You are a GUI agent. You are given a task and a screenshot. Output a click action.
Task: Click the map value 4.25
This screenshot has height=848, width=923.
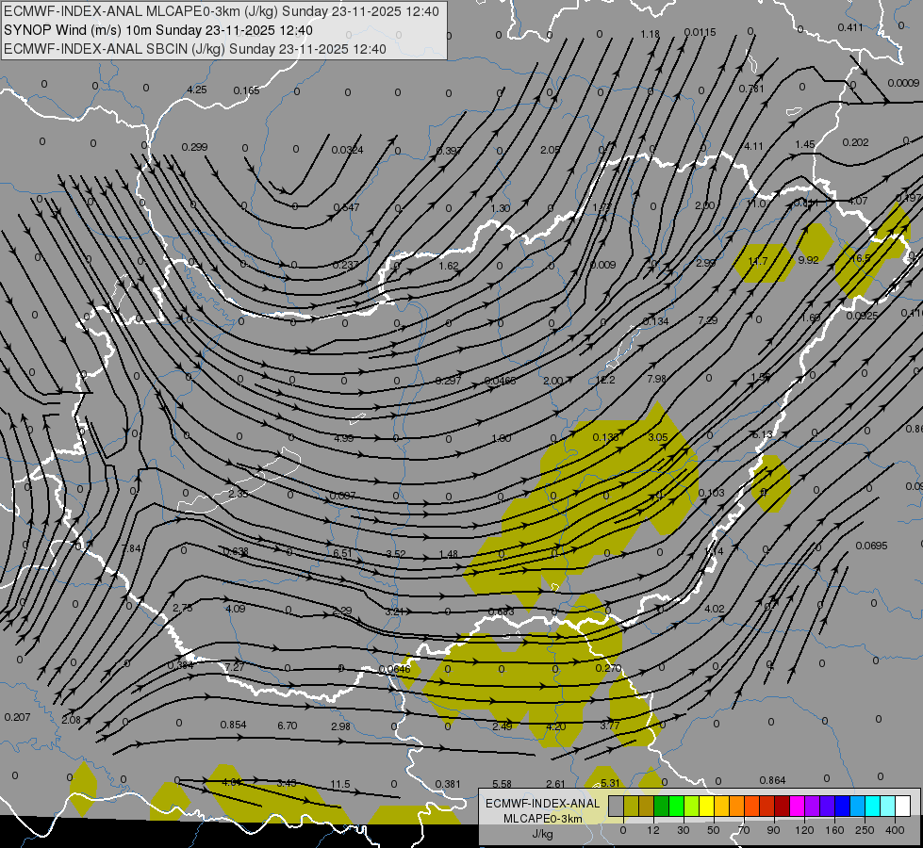[x=197, y=90]
